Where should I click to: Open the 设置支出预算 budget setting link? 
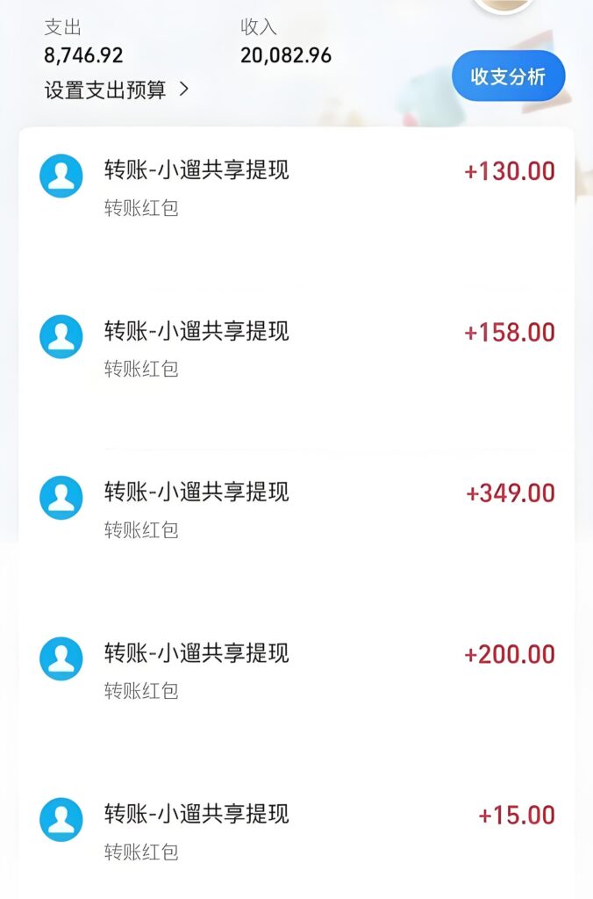[105, 90]
